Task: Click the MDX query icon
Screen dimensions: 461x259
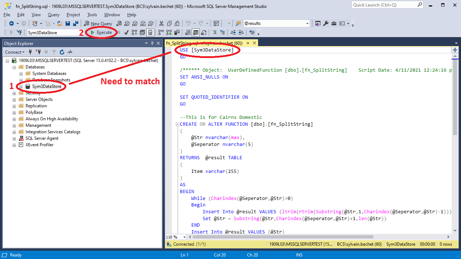Action: (x=127, y=23)
